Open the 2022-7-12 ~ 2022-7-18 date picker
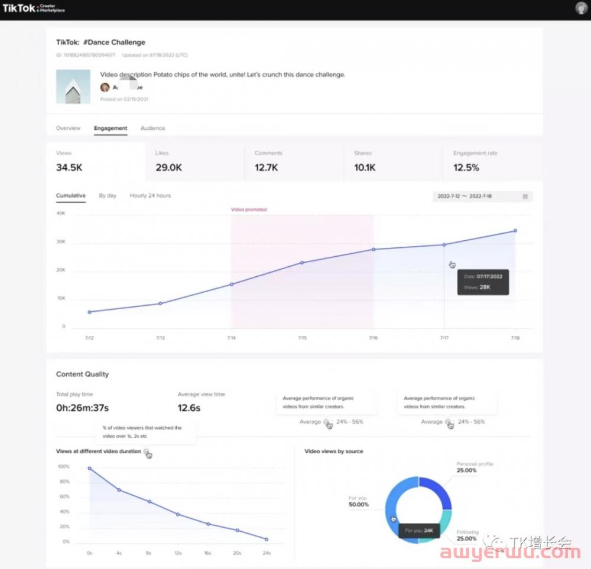This screenshot has width=591, height=569. tap(482, 197)
